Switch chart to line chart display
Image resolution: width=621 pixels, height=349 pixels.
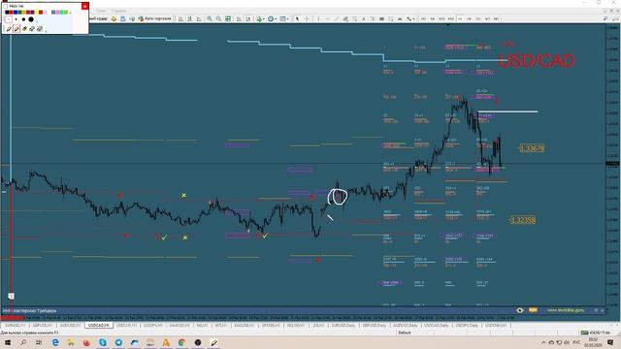tap(199, 18)
